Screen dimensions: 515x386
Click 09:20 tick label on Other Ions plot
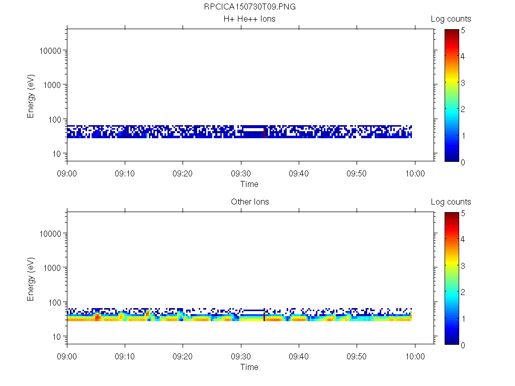tap(182, 356)
